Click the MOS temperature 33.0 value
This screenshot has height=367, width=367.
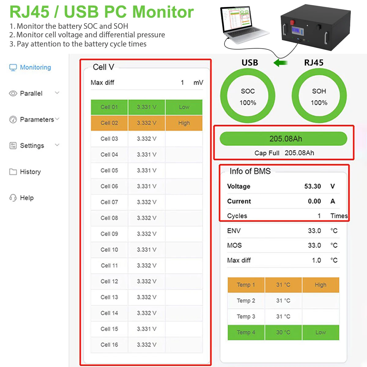click(314, 246)
